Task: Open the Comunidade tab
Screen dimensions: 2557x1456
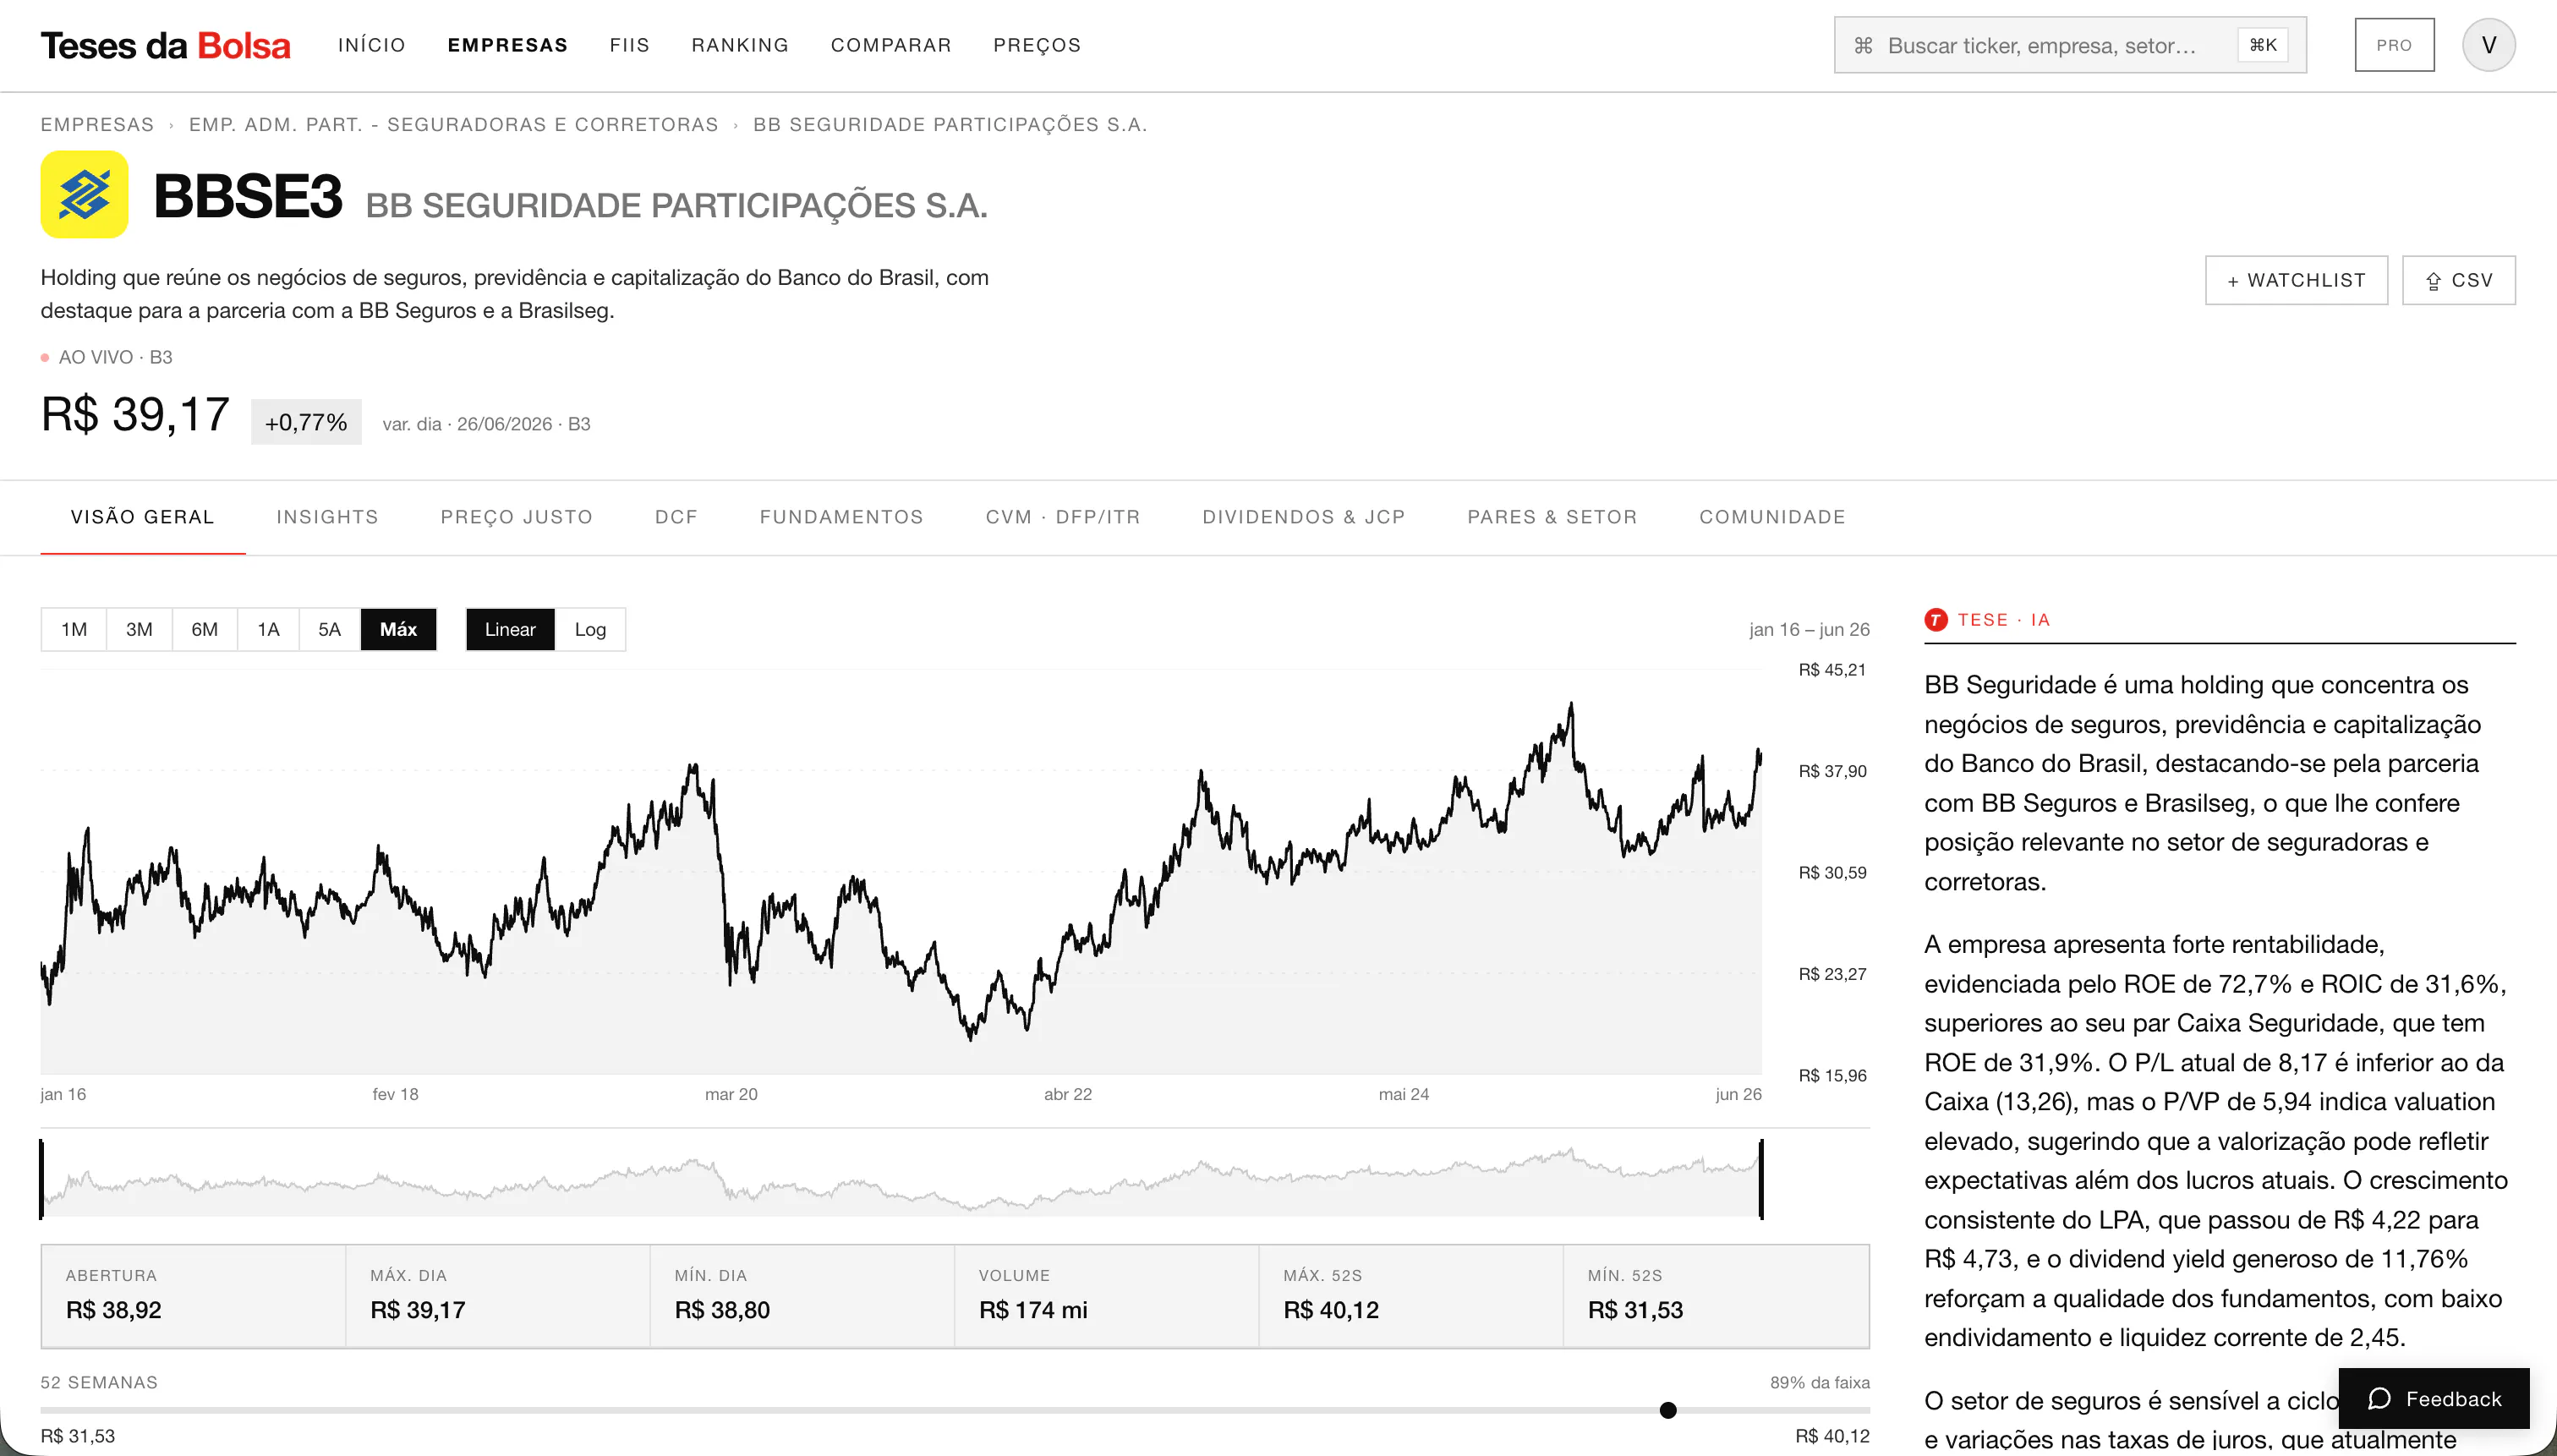Action: 1772,517
